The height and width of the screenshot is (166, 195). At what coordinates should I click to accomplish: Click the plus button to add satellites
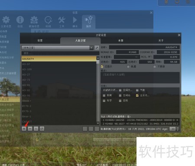24,129
